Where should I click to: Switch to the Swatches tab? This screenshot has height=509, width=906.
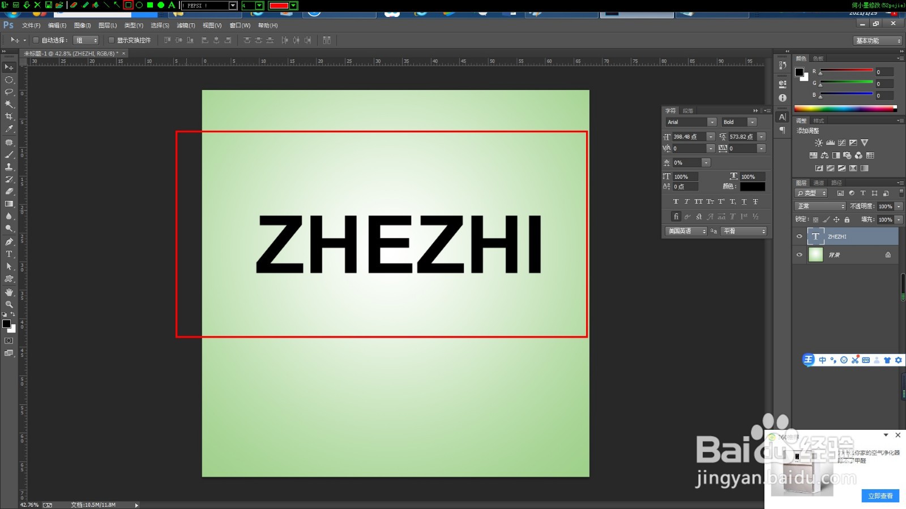click(818, 59)
